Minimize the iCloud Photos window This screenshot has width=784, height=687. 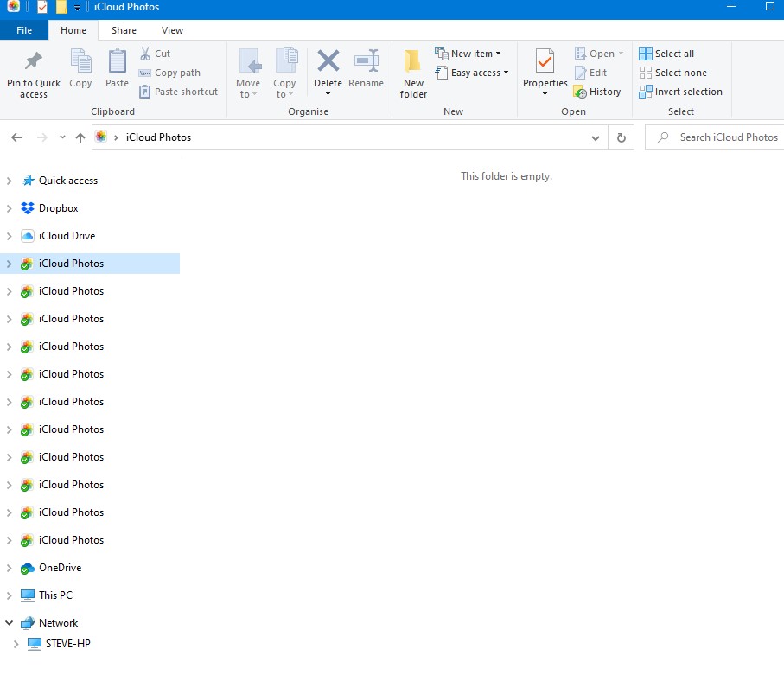731,7
